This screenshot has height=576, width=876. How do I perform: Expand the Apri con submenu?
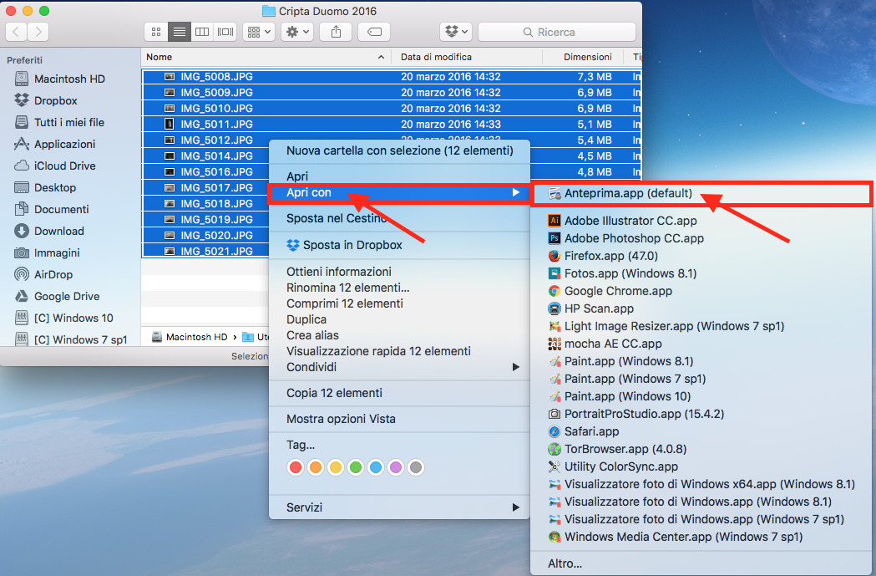(x=399, y=192)
